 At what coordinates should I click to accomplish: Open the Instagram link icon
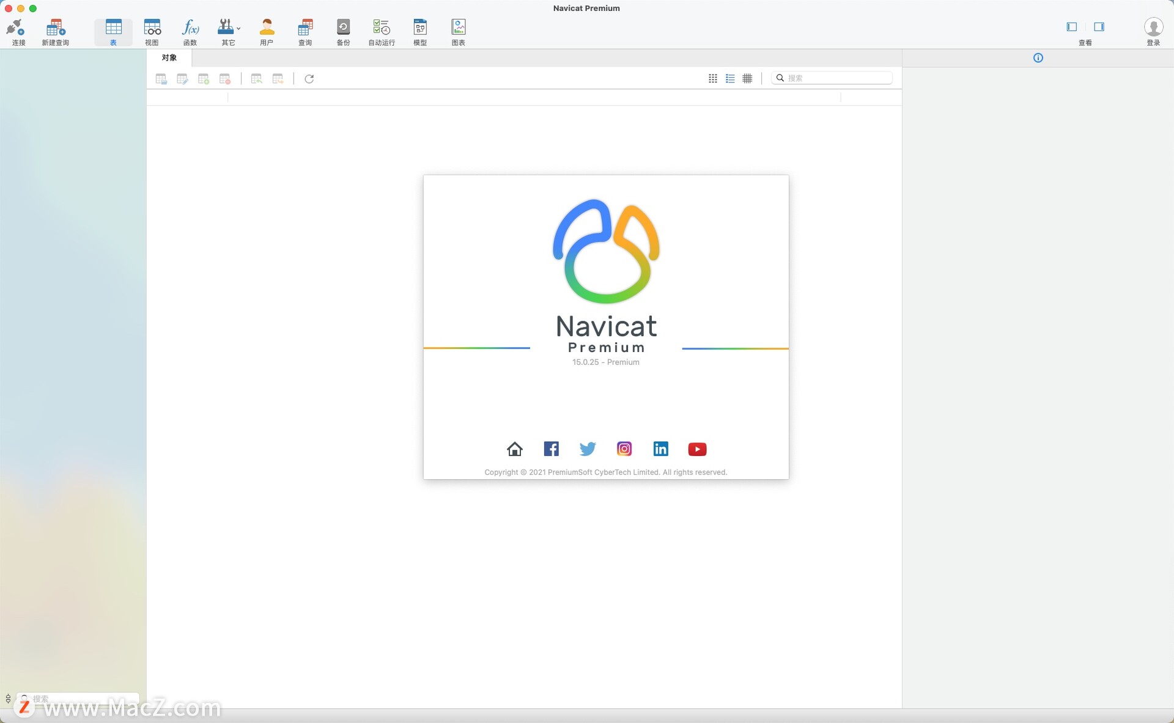point(624,449)
